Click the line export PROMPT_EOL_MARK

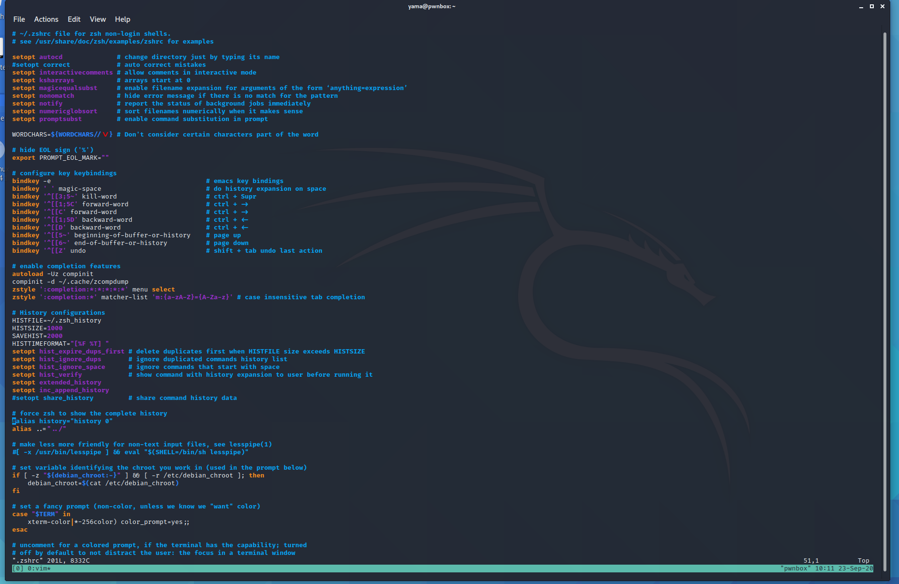coord(61,158)
